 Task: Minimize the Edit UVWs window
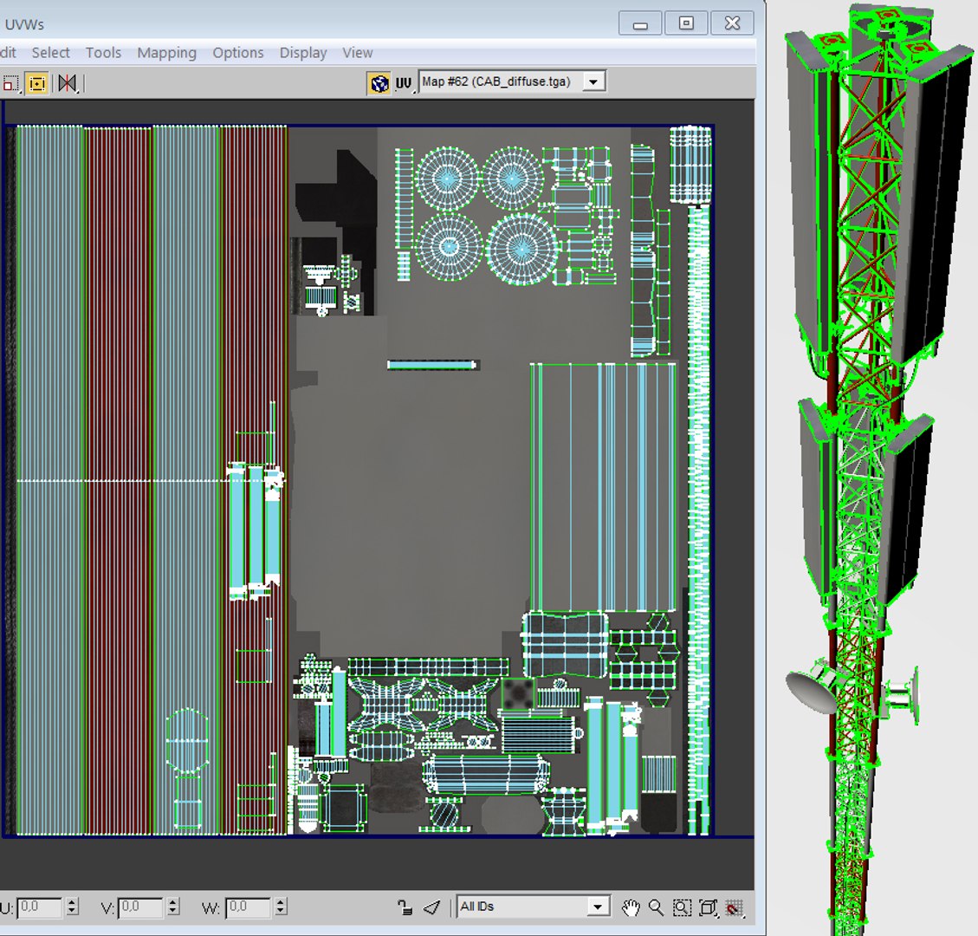click(640, 23)
